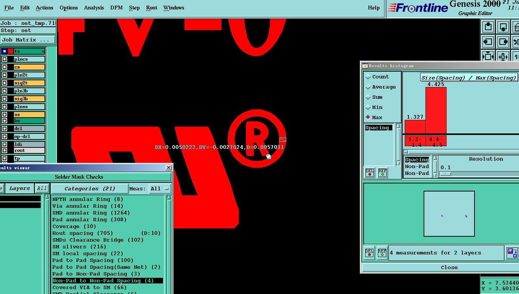Open the Step menu
The height and width of the screenshot is (294, 519).
134,8
